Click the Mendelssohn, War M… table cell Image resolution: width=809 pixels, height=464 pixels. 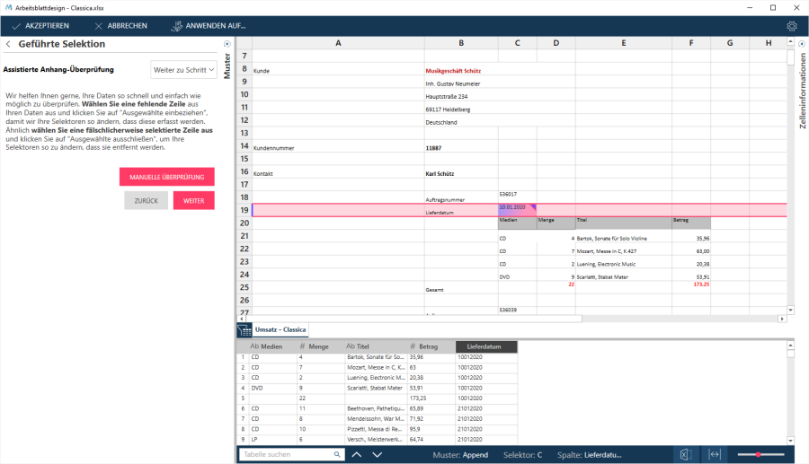click(x=376, y=419)
